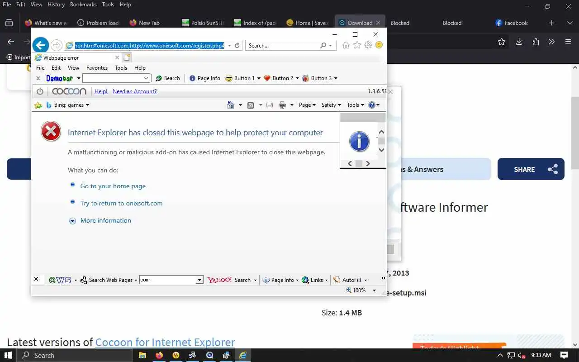Screen dimensions: 579x362
Task: Click the Cocoon logo
Action: coord(69,91)
